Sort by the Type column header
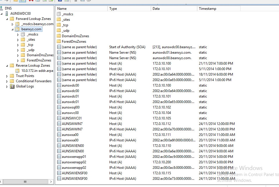Image resolution: width=279 pixels, height=187 pixels. pyautogui.click(x=129, y=9)
